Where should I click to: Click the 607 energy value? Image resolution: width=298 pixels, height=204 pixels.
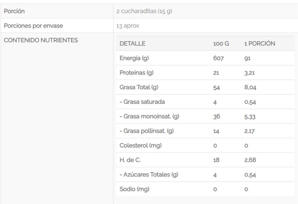[218, 58]
